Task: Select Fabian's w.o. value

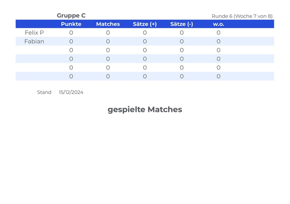Action: (218, 41)
